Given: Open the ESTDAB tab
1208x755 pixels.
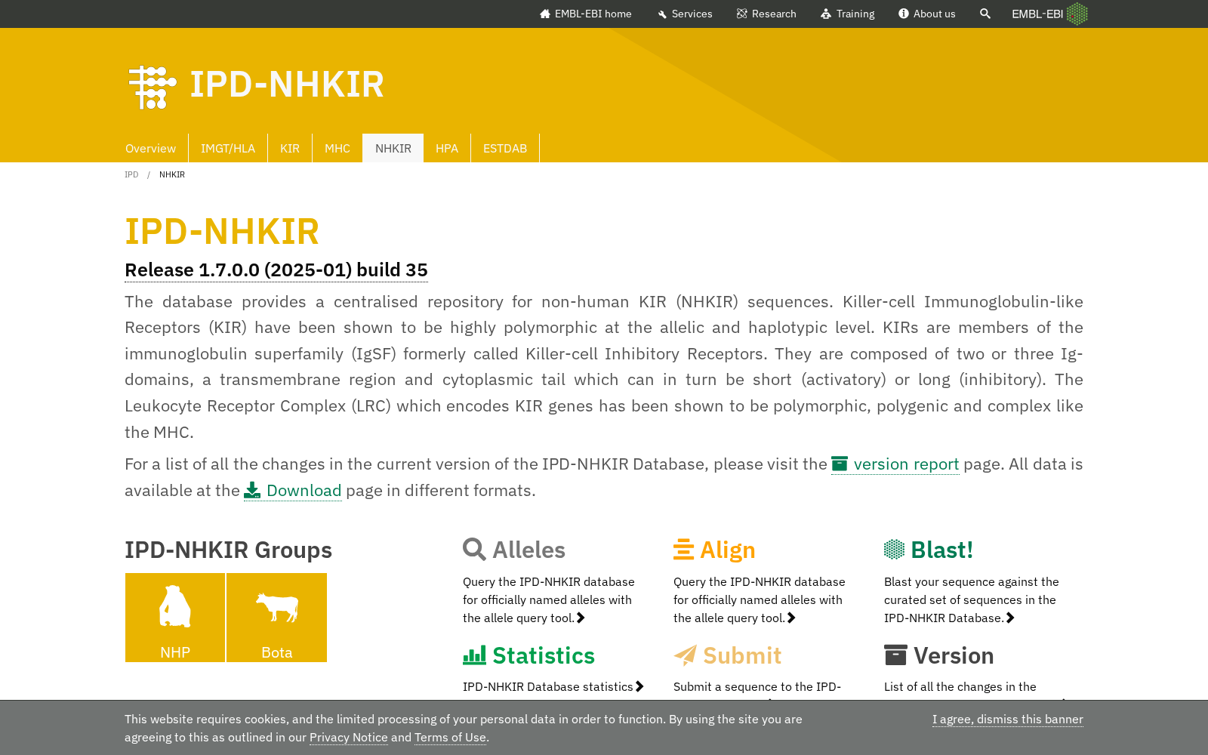Looking at the screenshot, I should pos(505,148).
